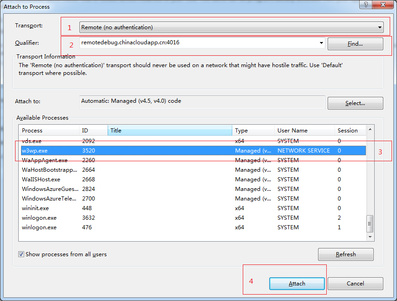Viewport: 397px width, 301px height.
Task: Sort by the User Name column header
Action: 304,131
